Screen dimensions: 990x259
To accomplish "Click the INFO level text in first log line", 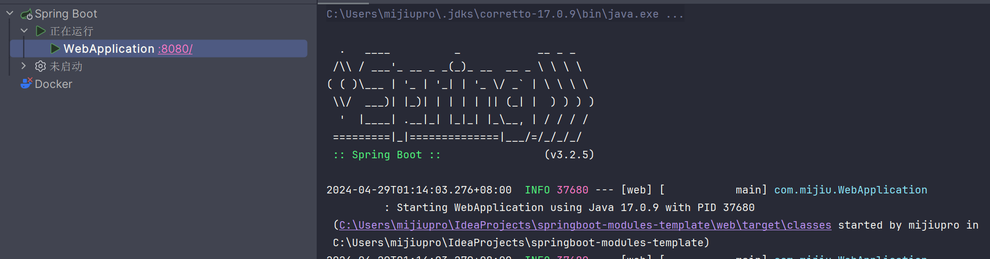I will [537, 190].
